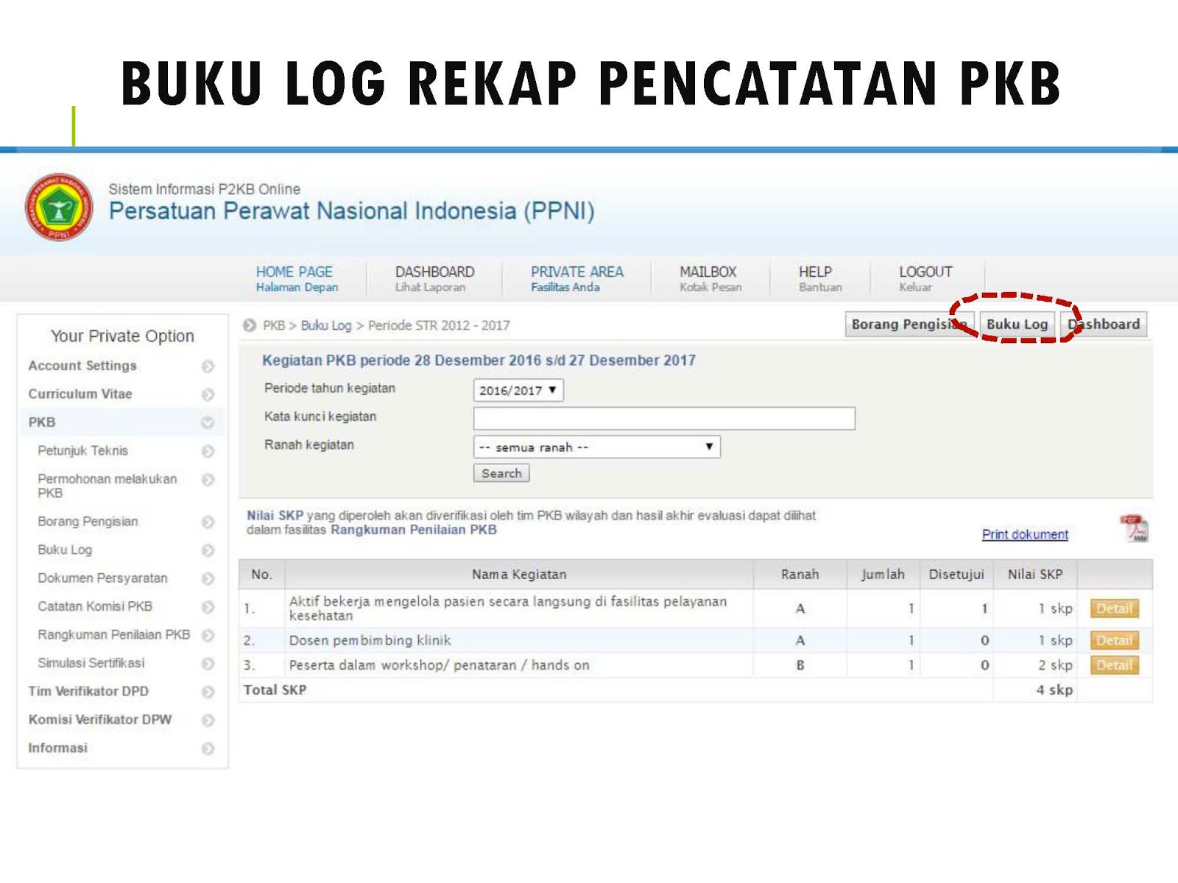Image resolution: width=1178 pixels, height=883 pixels.
Task: Open Borang Pengisian sidebar item
Action: point(88,522)
